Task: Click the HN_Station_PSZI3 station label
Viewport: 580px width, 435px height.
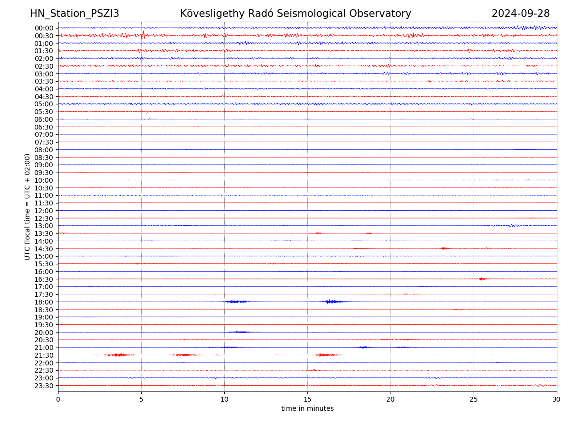Action: (74, 14)
